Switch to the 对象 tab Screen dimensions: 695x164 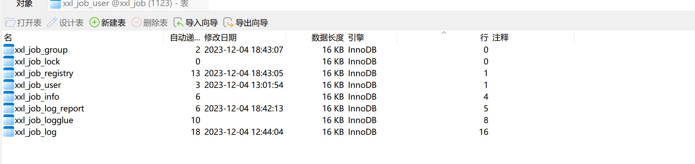pyautogui.click(x=24, y=4)
